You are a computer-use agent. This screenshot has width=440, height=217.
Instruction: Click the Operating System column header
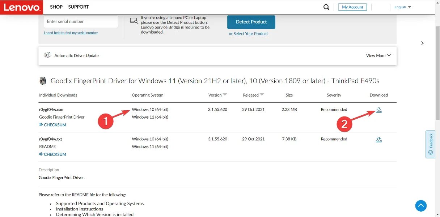148,95
